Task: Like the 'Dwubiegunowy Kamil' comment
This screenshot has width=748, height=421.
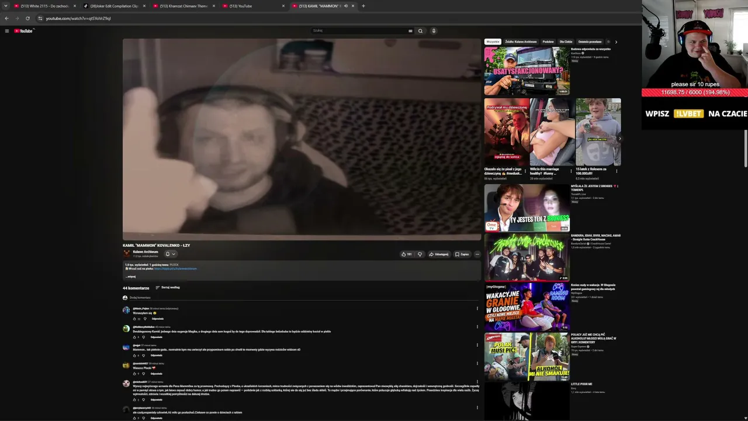Action: pyautogui.click(x=134, y=337)
